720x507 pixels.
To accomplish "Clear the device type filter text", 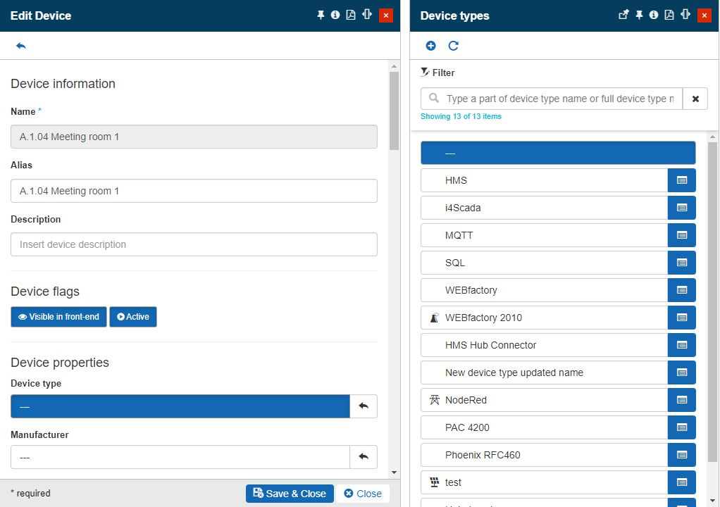I will [695, 99].
